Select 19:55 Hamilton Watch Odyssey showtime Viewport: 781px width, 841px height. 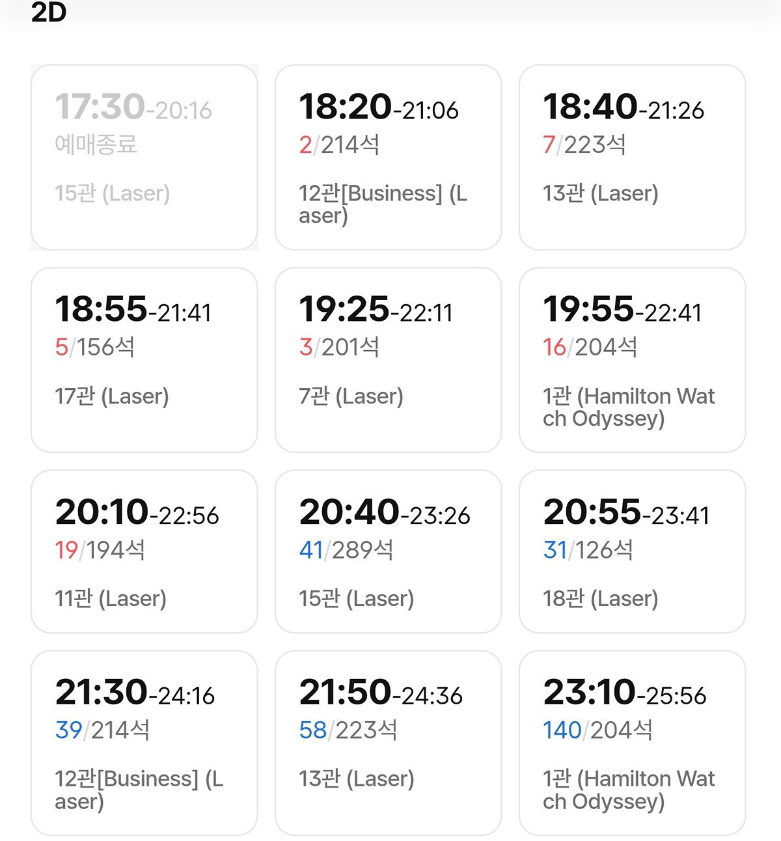point(632,360)
